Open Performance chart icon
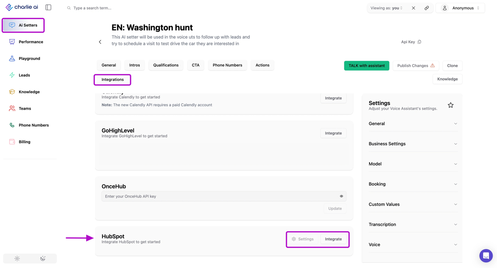 coord(12,42)
